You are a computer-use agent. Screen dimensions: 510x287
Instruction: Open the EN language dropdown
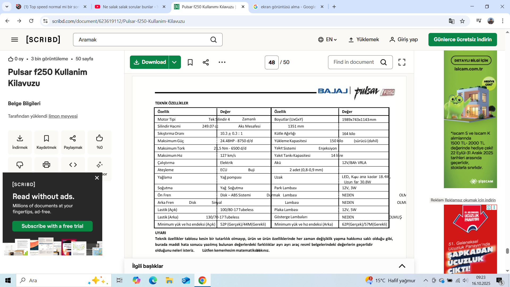point(328,40)
